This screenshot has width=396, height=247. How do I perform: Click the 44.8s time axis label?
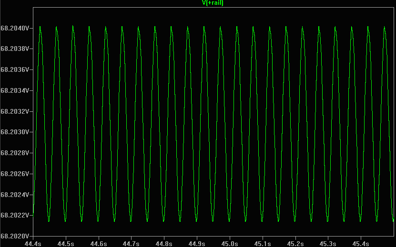164,244
